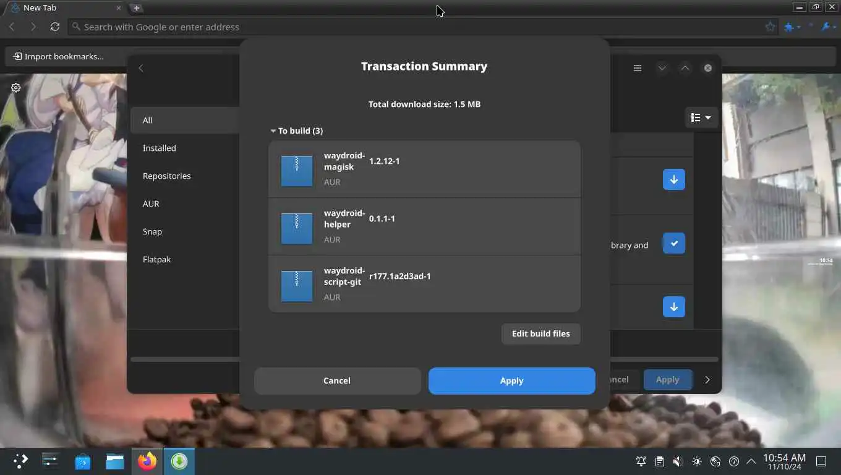841x475 pixels.
Task: Open brightness control in system tray
Action: point(697,461)
